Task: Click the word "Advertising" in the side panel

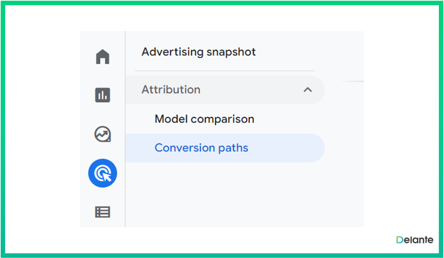Action: [x=172, y=52]
